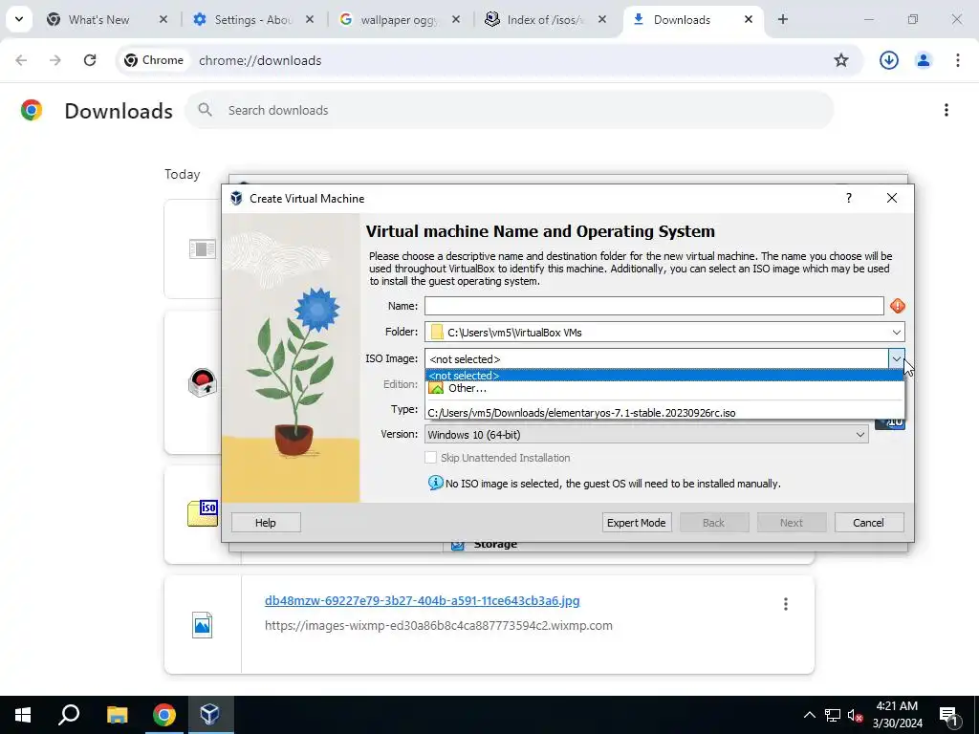
Task: Open the ISO Image dropdown arrow
Action: (x=896, y=359)
